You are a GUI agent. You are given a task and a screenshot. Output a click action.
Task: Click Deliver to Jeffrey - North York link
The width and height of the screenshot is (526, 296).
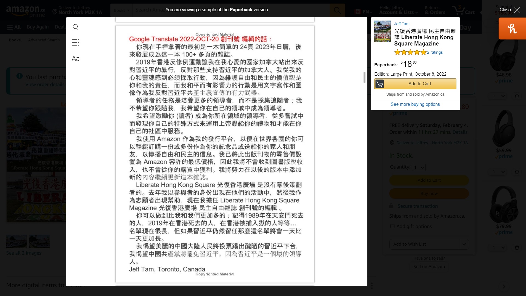pos(432,143)
